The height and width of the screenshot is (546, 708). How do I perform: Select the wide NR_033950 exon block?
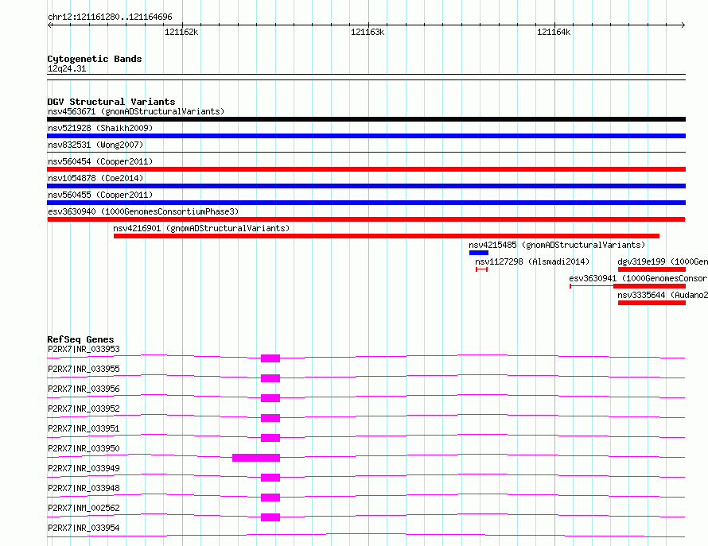point(256,458)
